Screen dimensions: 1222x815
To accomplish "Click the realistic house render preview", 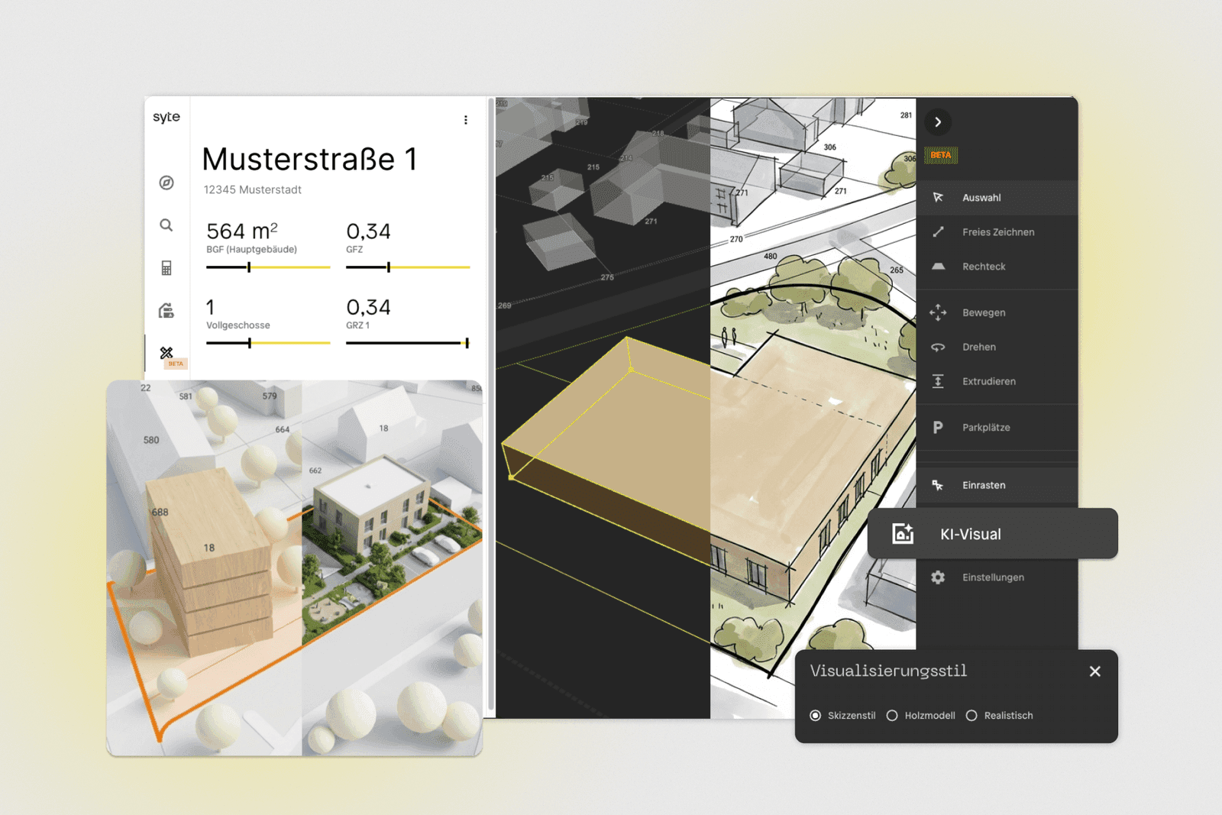I will 393,568.
